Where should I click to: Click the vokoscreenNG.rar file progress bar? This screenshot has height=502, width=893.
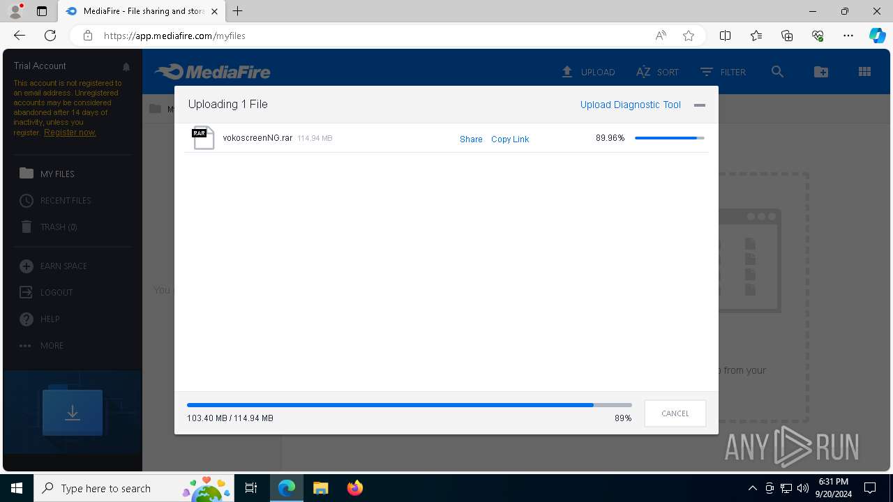pos(670,138)
